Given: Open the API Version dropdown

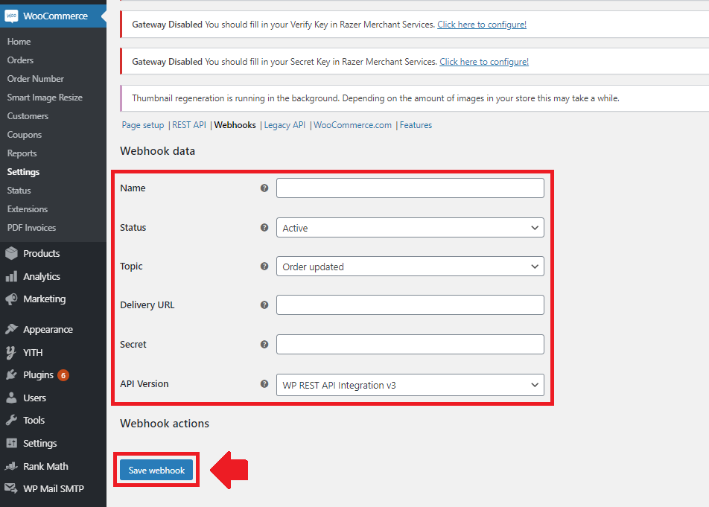Looking at the screenshot, I should click(x=410, y=385).
